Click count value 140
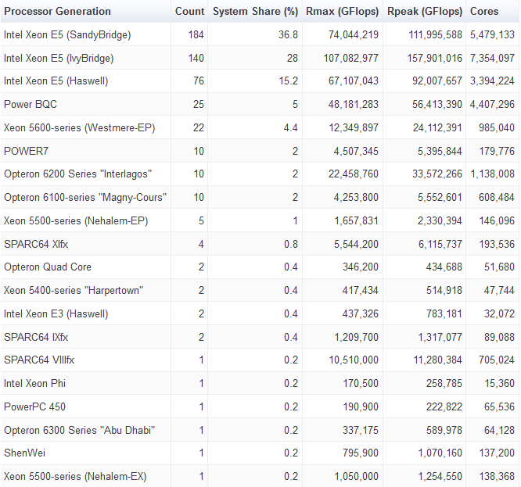The height and width of the screenshot is (487, 521). [196, 59]
